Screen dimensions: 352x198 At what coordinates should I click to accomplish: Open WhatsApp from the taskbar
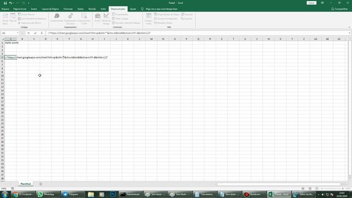pyautogui.click(x=48, y=194)
